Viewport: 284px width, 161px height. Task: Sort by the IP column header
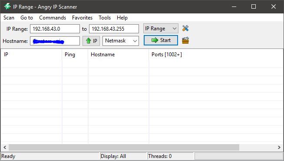31,55
